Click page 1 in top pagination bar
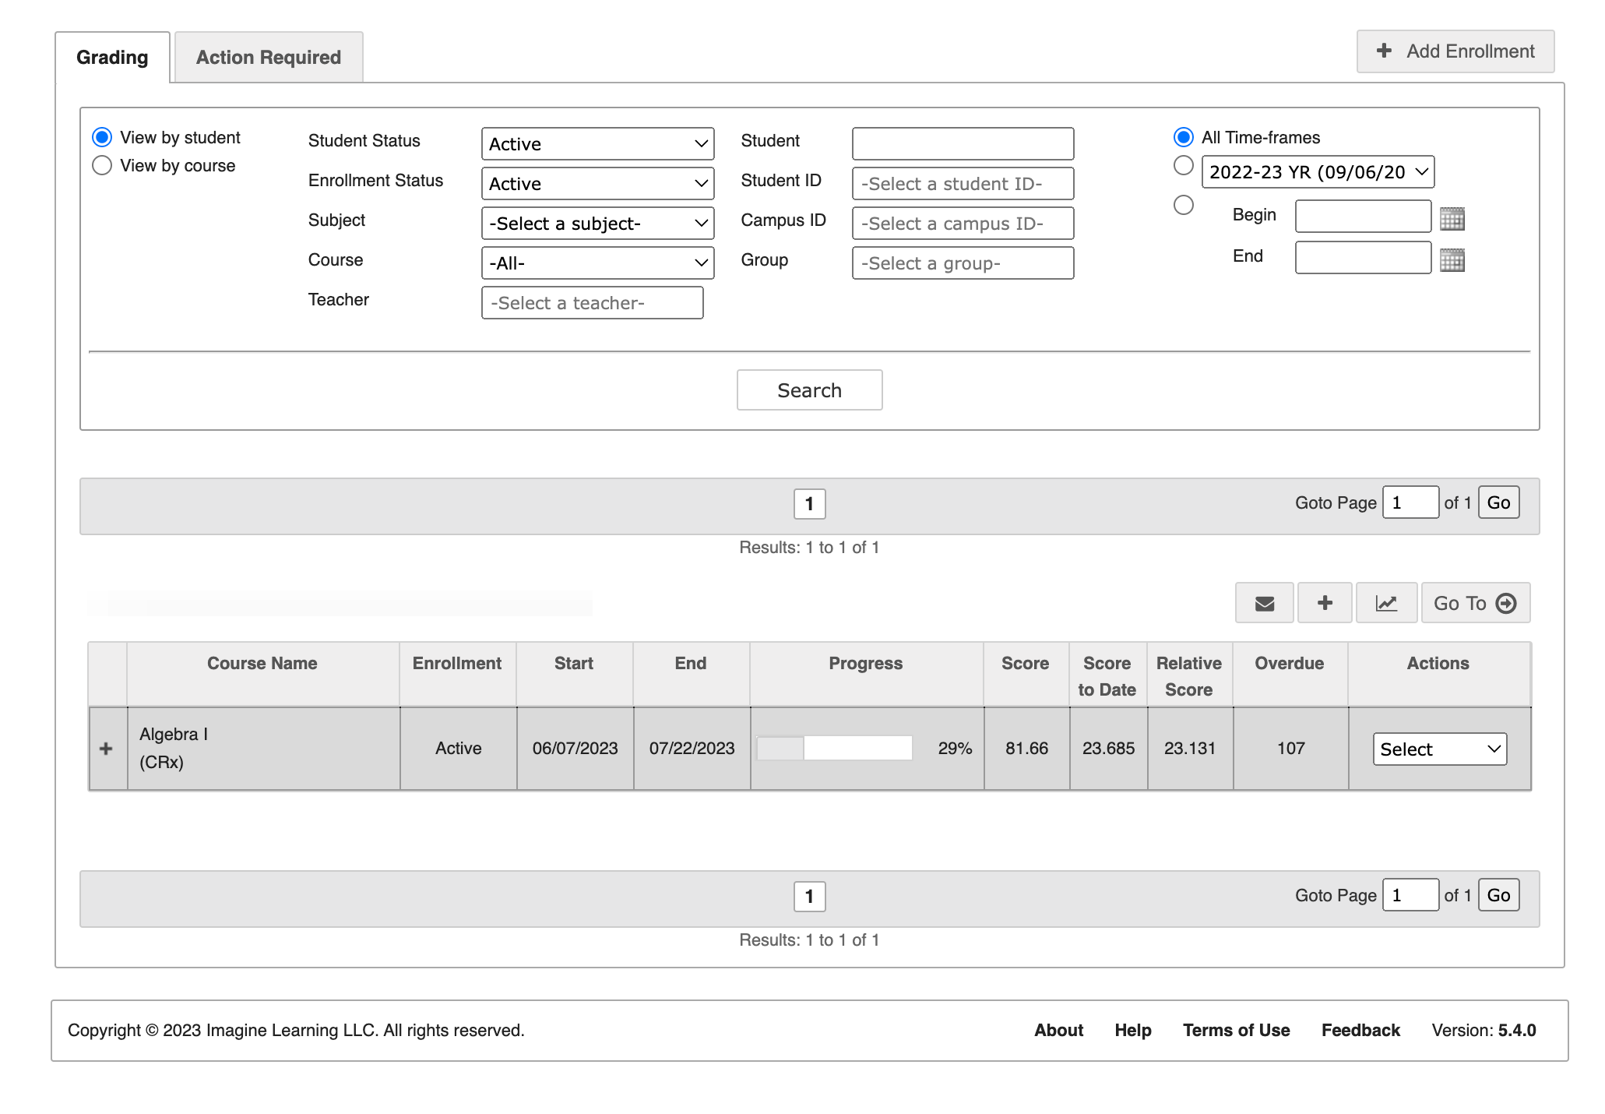The width and height of the screenshot is (1605, 1114). [x=809, y=504]
